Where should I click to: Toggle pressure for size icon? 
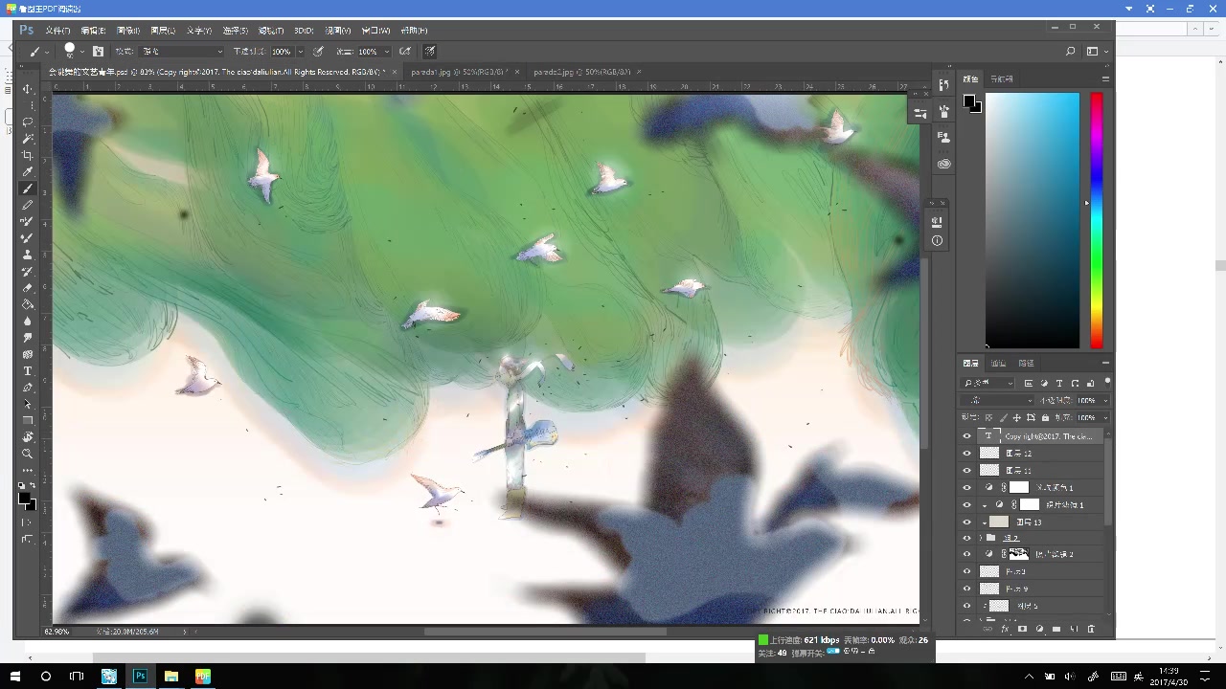(430, 52)
